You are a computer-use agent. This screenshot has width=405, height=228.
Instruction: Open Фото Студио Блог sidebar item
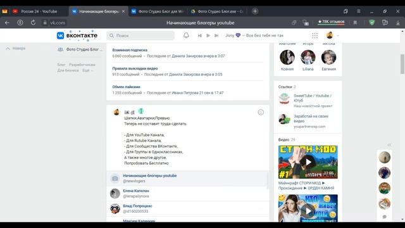click(80, 49)
